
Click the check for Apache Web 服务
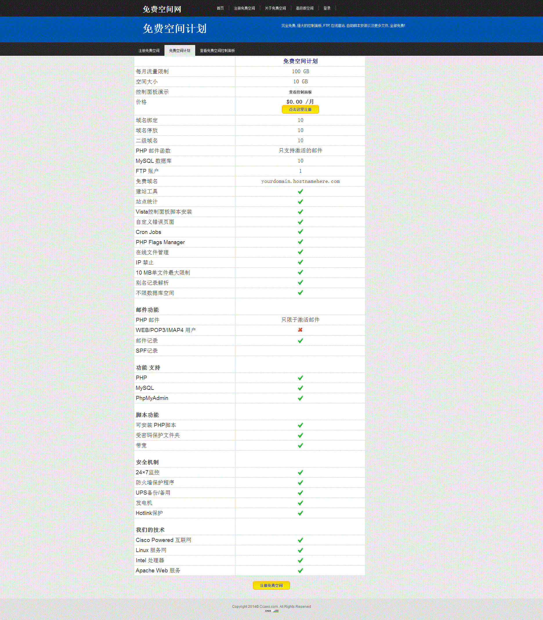point(300,571)
